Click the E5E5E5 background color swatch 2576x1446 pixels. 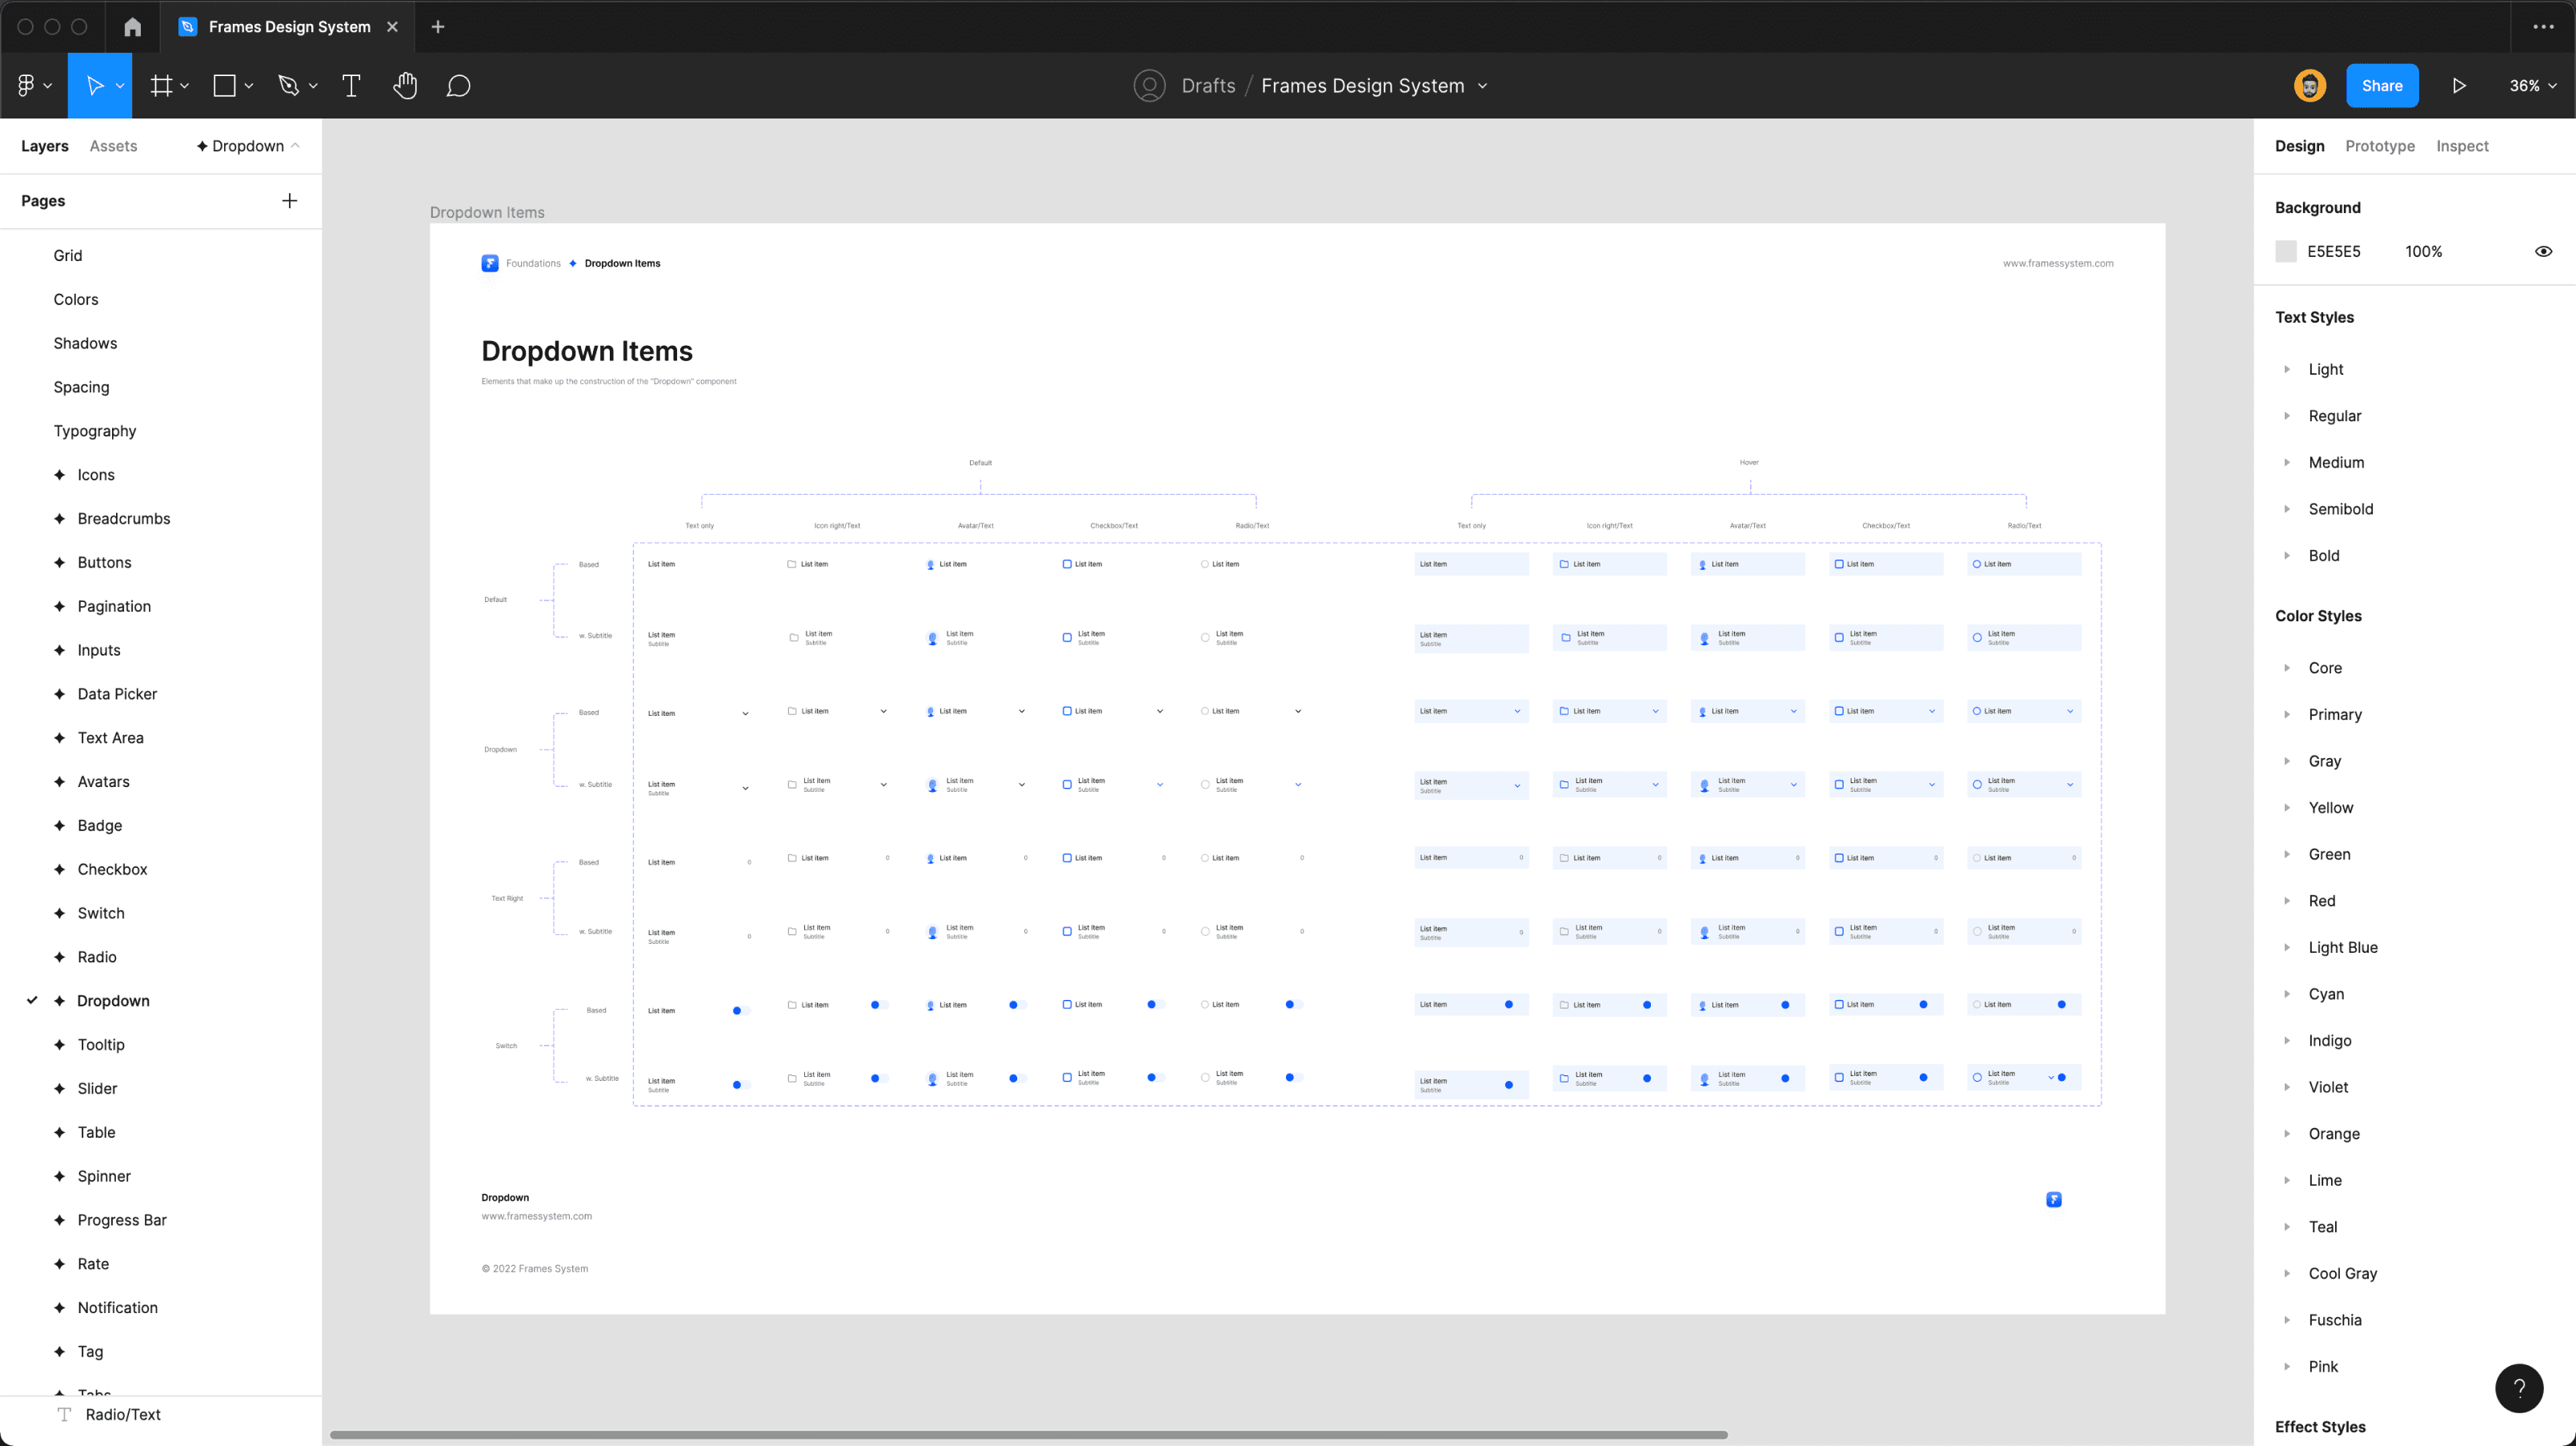[2286, 251]
